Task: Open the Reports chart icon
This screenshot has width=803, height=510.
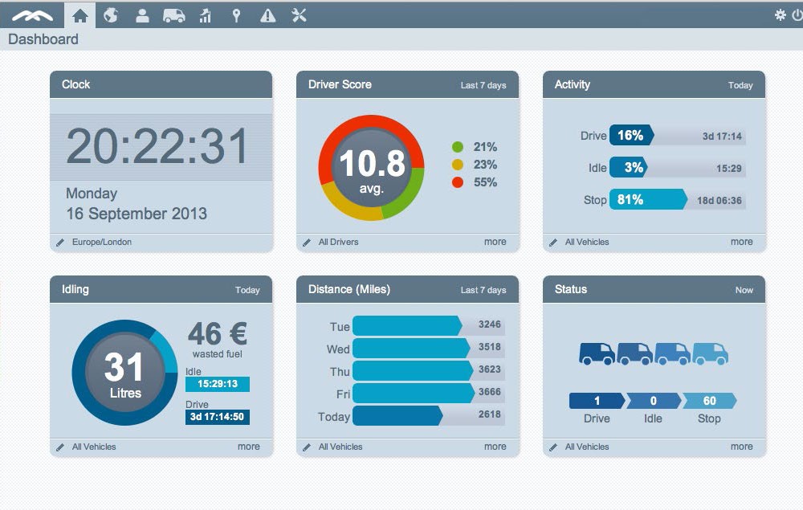Action: click(x=205, y=14)
